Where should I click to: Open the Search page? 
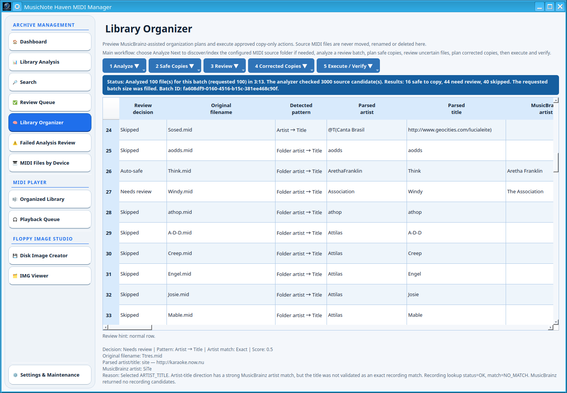pos(50,82)
